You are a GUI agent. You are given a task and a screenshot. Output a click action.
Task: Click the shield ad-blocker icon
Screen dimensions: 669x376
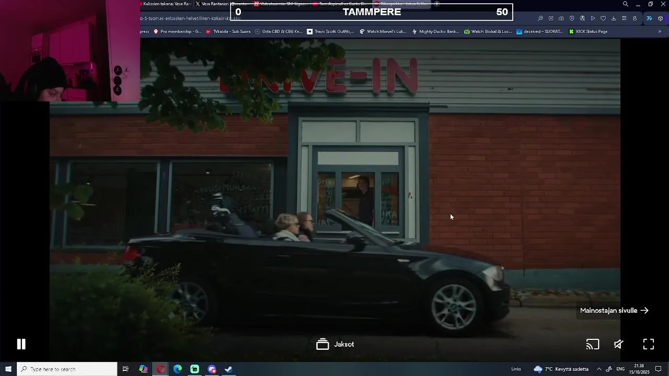(572, 18)
